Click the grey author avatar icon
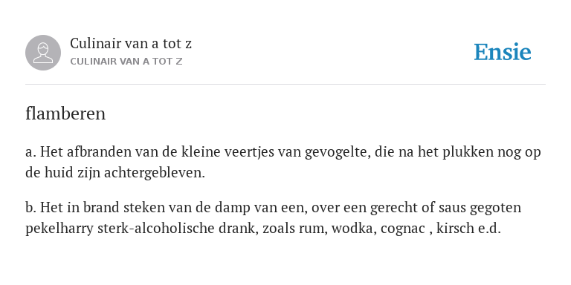Viewport: 571px width, 285px height. [43, 53]
